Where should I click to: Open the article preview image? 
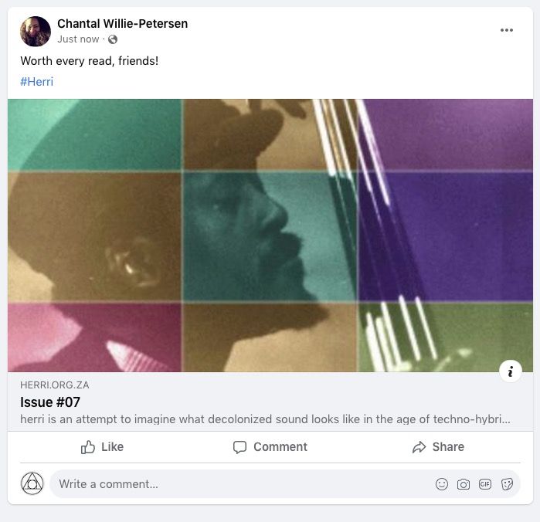(270, 235)
